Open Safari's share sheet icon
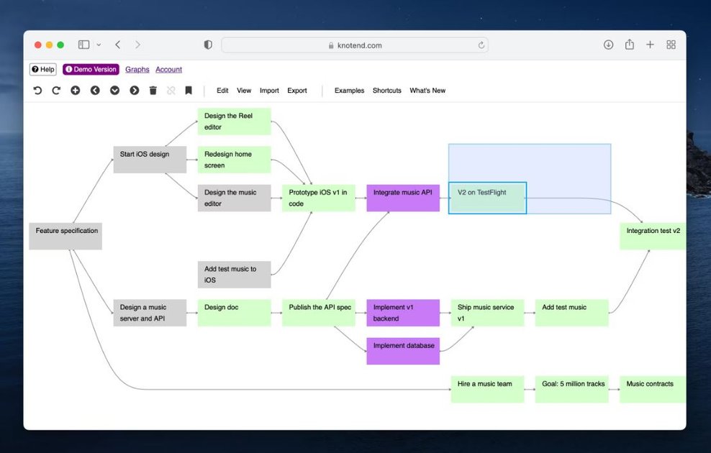This screenshot has width=711, height=453. pyautogui.click(x=629, y=45)
